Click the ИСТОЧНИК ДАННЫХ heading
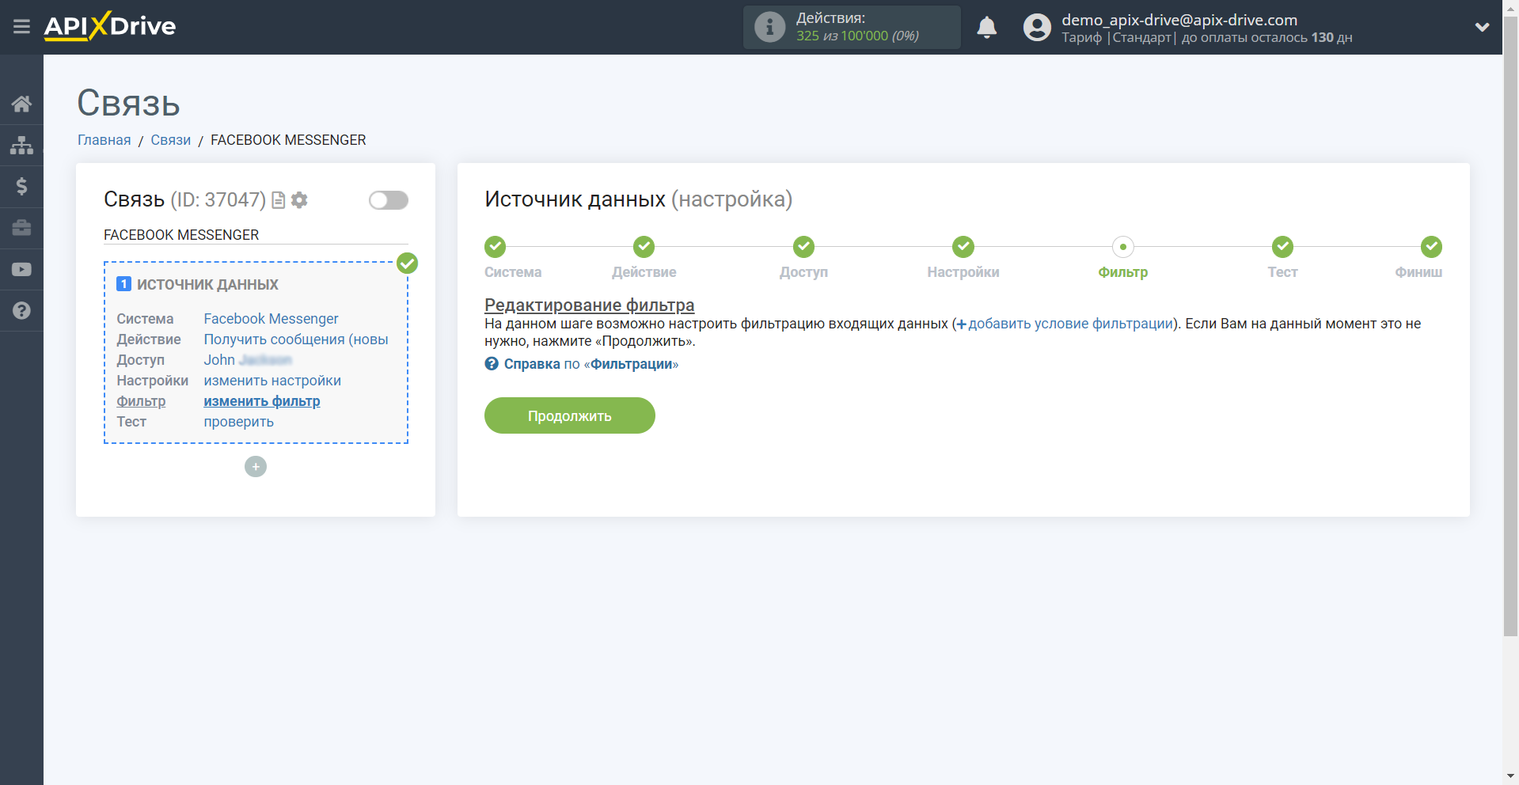The image size is (1519, 785). click(207, 285)
